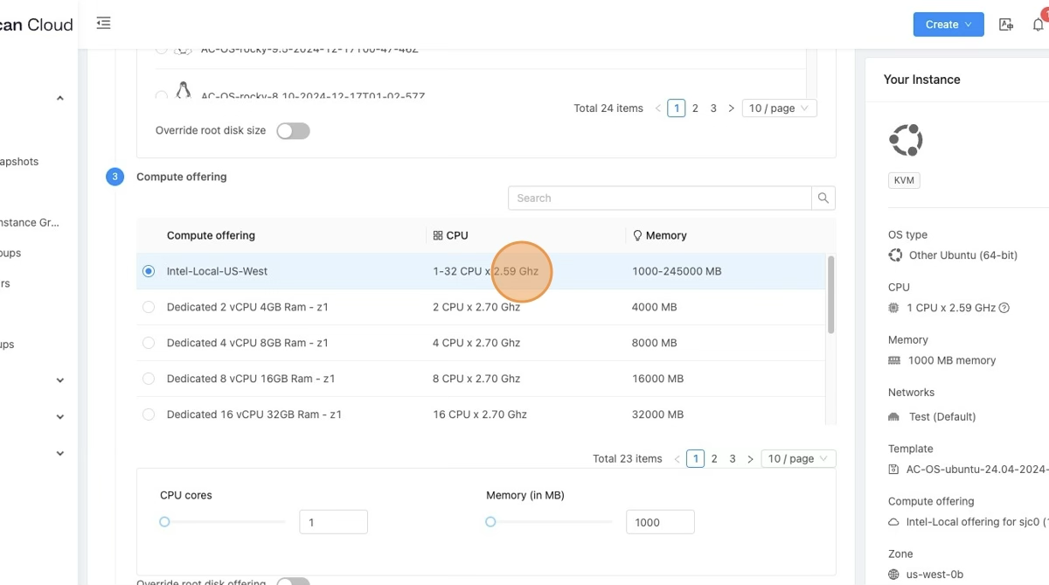Select Dedicated 8 vCPU 16GB Ram offering

click(149, 379)
